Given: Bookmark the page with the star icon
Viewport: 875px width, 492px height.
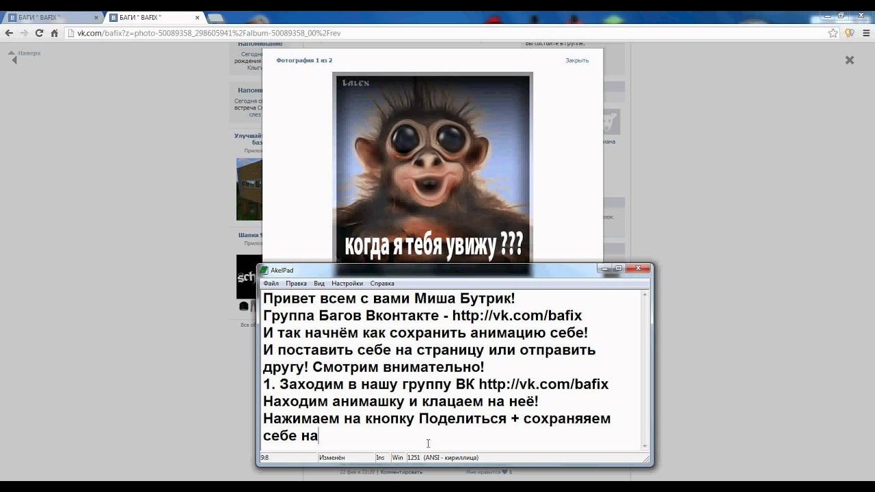Looking at the screenshot, I should click(x=833, y=33).
